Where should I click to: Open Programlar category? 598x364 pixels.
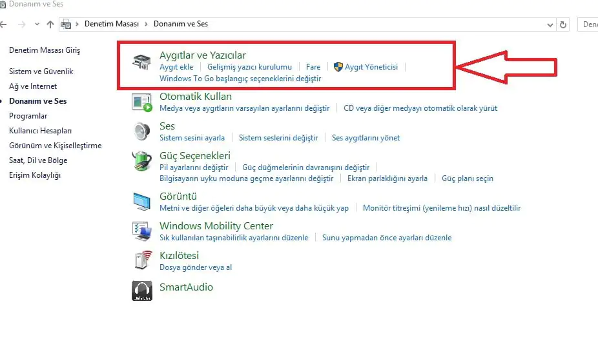[28, 116]
